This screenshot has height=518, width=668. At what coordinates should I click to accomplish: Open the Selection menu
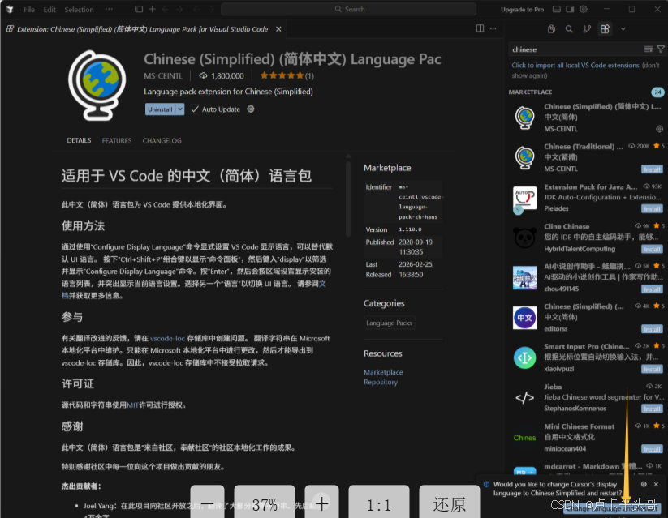(79, 10)
